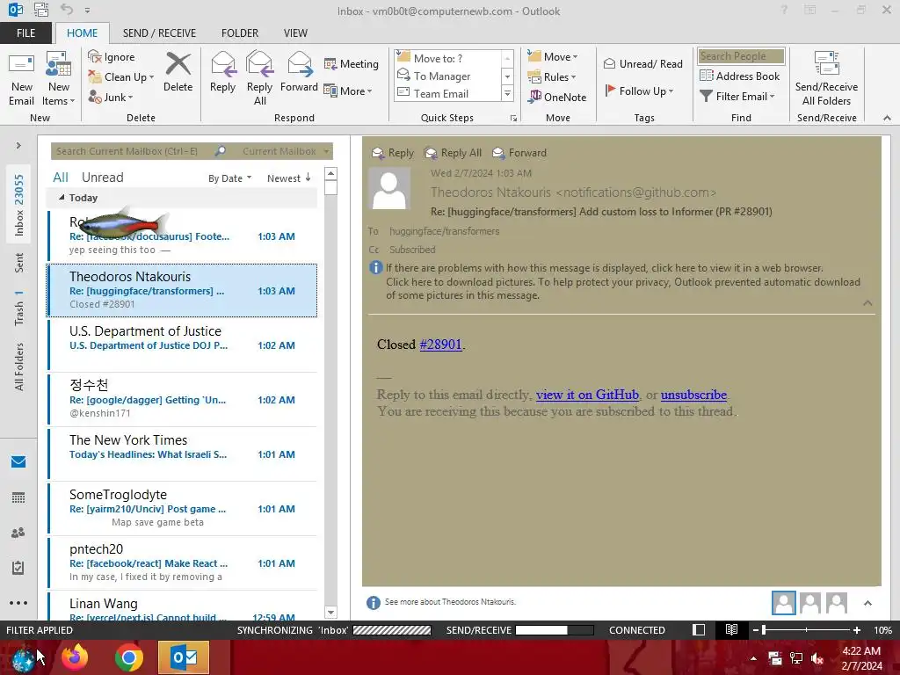Screen dimensions: 900x675
Task: Open Mail view in navigation bar
Action: tap(18, 462)
